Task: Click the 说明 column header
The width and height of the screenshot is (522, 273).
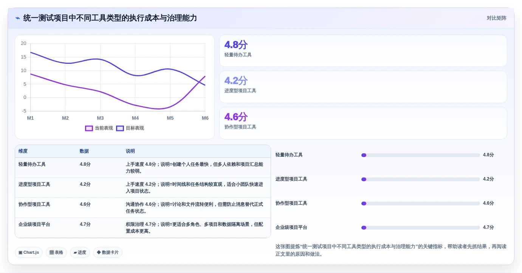Action: (130, 151)
